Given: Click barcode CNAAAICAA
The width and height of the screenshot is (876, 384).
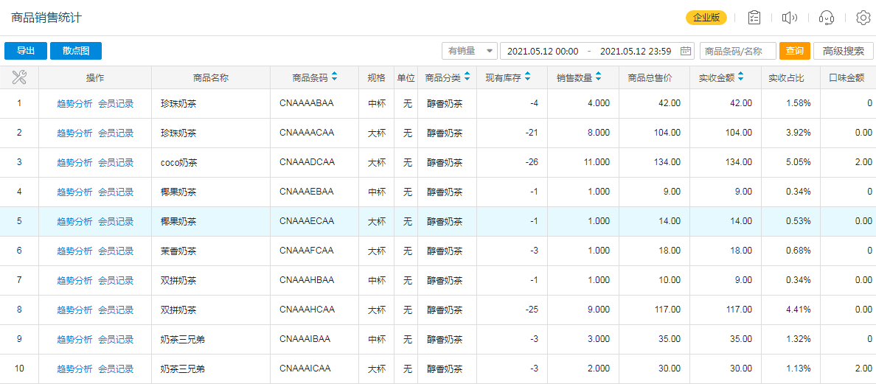Looking at the screenshot, I should click(x=305, y=369).
